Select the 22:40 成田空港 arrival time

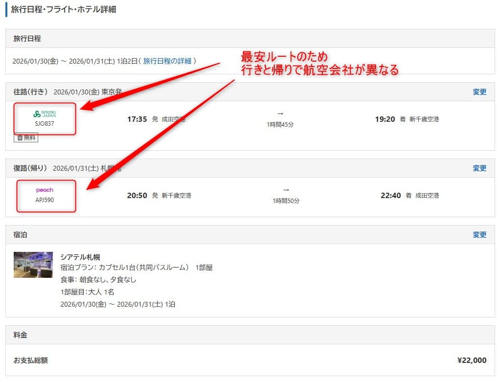(391, 196)
